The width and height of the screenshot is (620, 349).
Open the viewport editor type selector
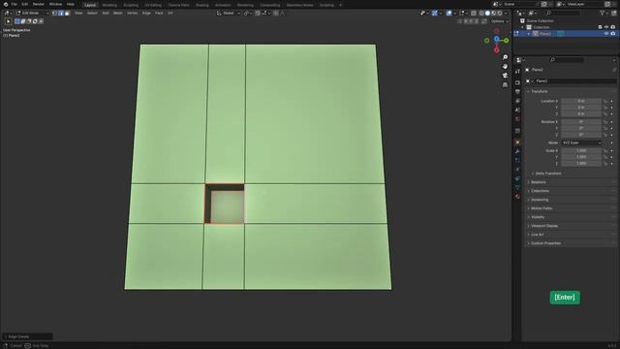pyautogui.click(x=8, y=13)
